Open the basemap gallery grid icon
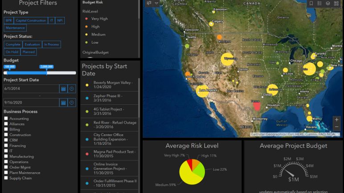344x193 pixels. tap(336, 3)
